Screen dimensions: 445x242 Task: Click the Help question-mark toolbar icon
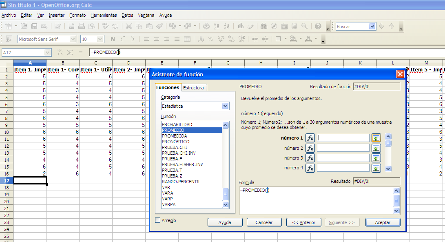tap(318, 26)
